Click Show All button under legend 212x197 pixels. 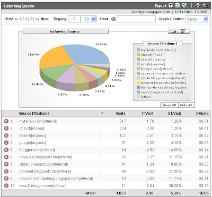(169, 105)
